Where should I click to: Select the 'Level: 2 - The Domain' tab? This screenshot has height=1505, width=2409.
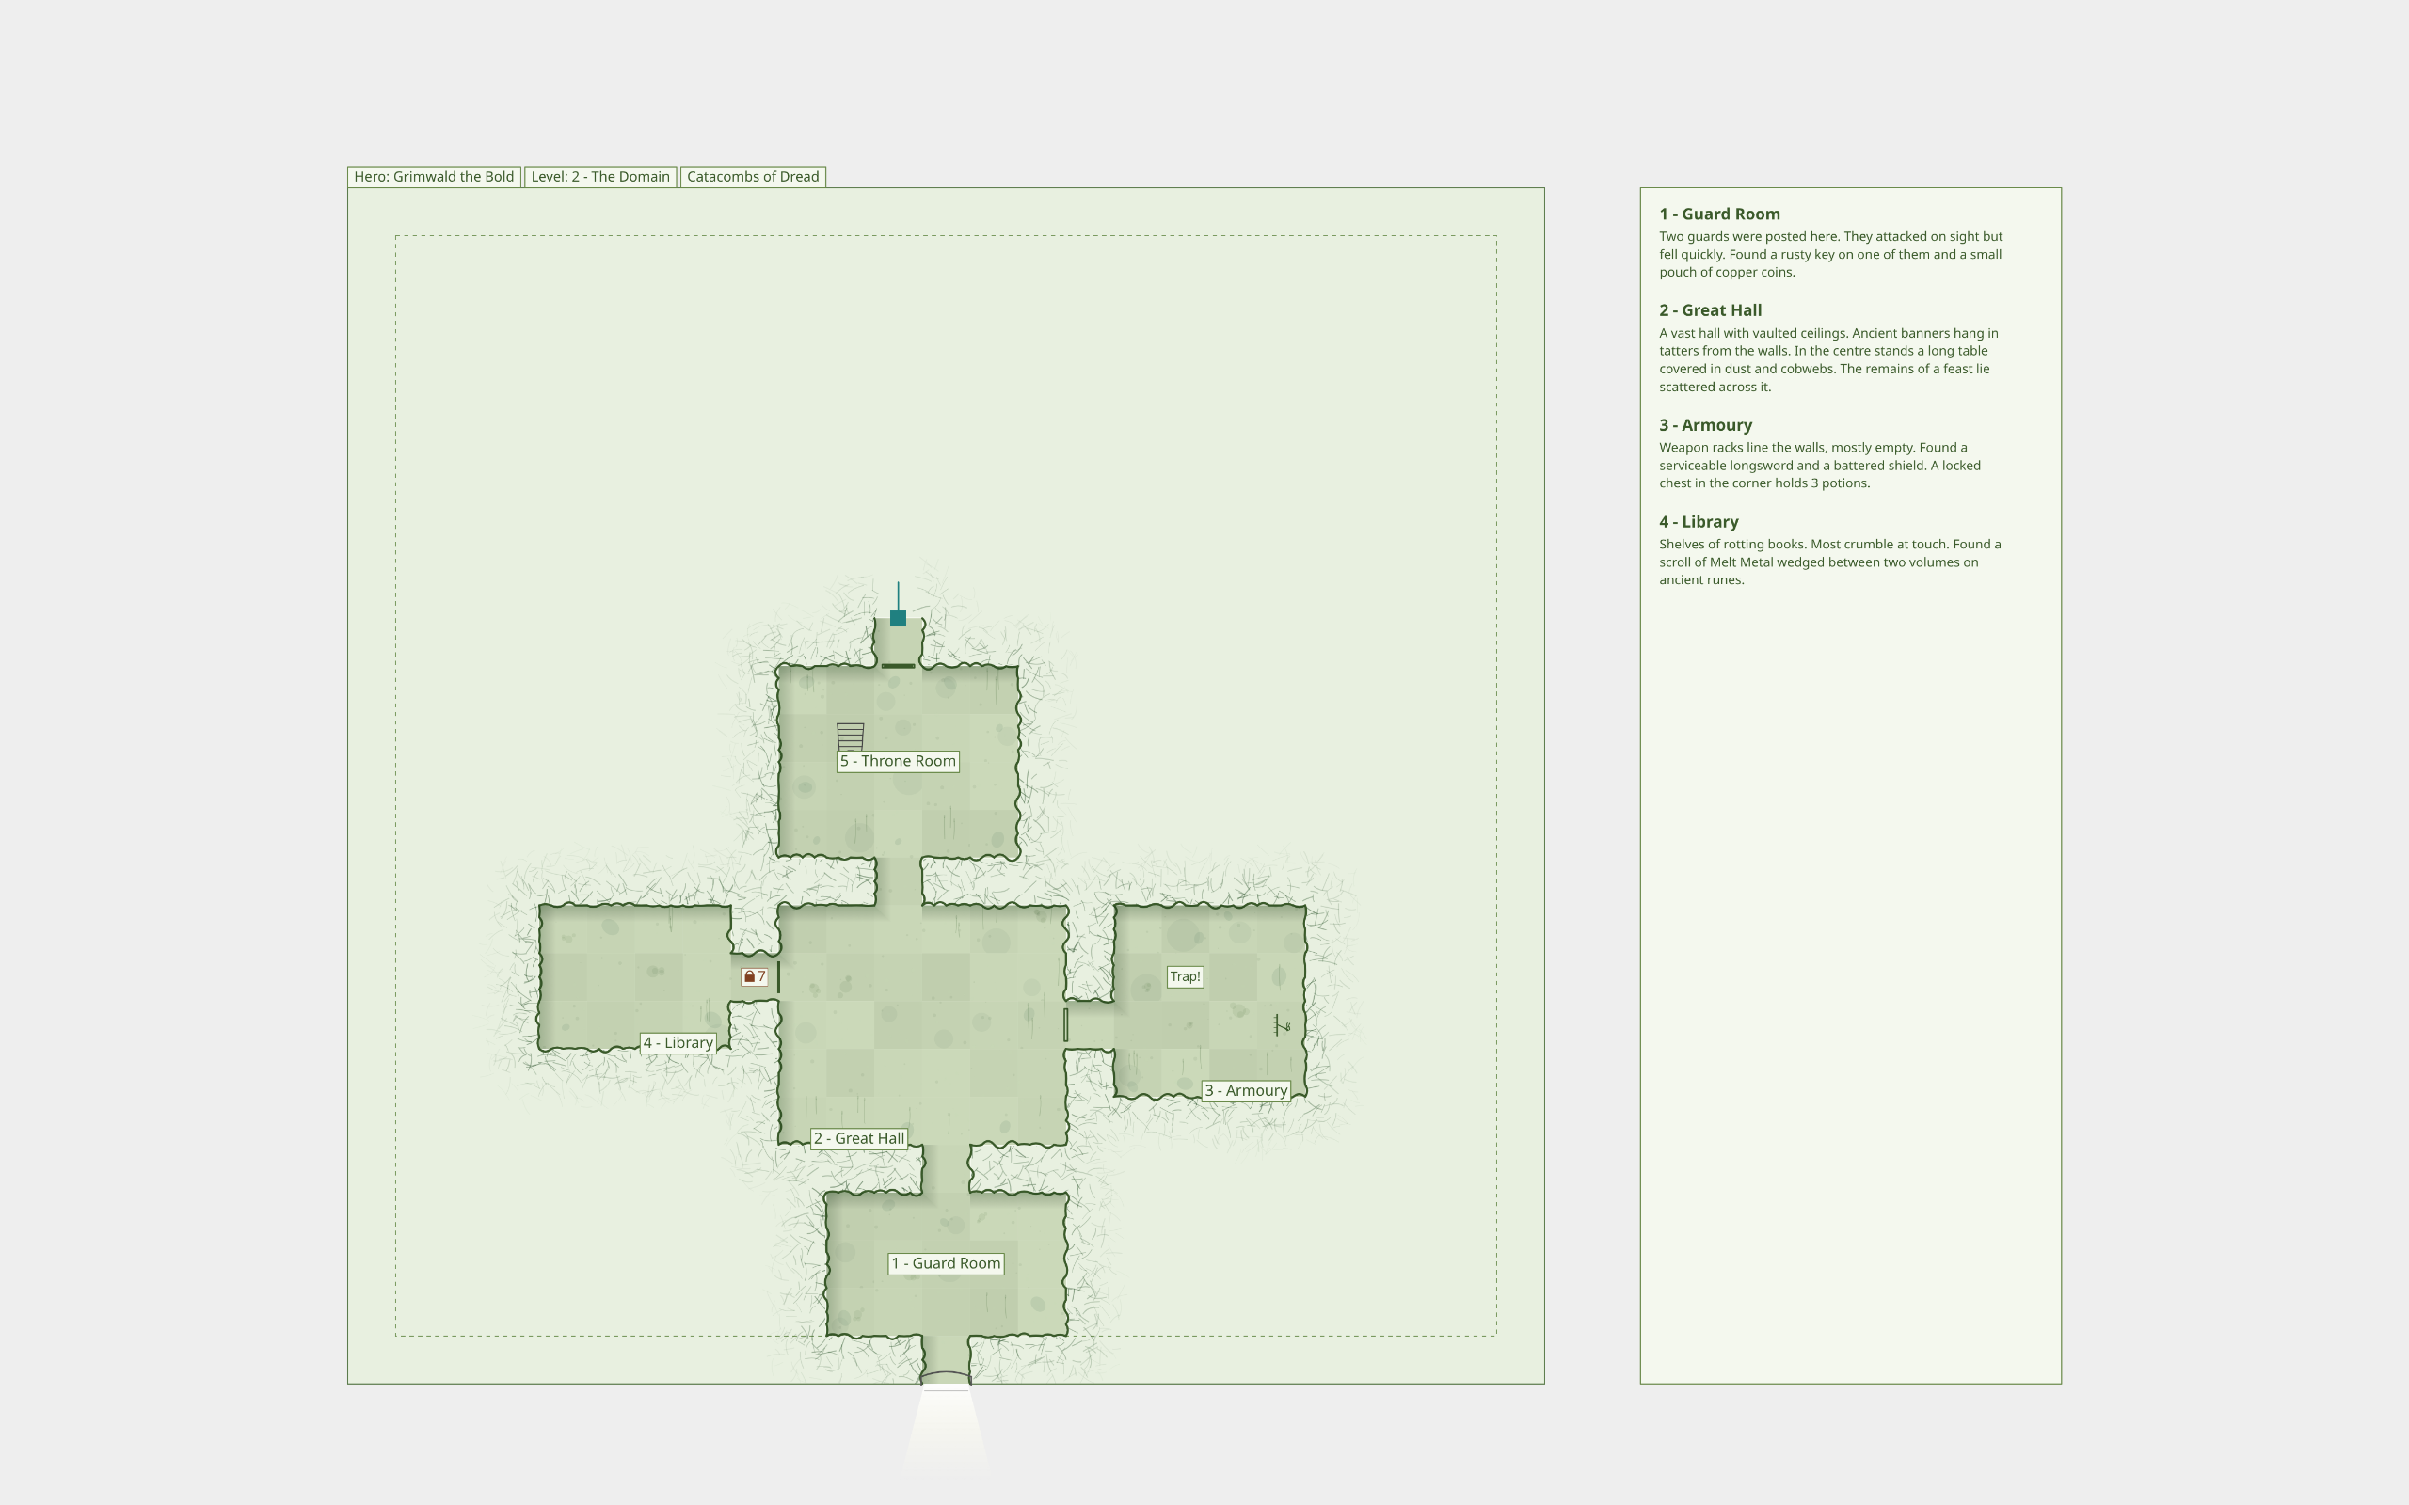[x=600, y=177]
